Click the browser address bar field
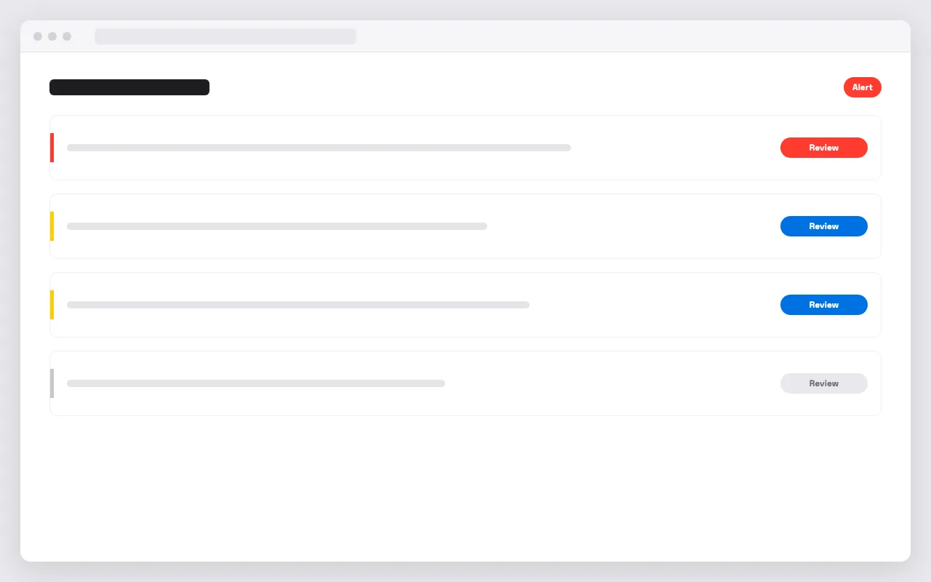 click(225, 36)
